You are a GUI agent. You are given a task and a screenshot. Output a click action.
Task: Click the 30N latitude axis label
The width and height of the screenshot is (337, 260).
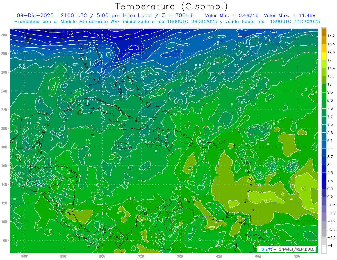point(5,35)
